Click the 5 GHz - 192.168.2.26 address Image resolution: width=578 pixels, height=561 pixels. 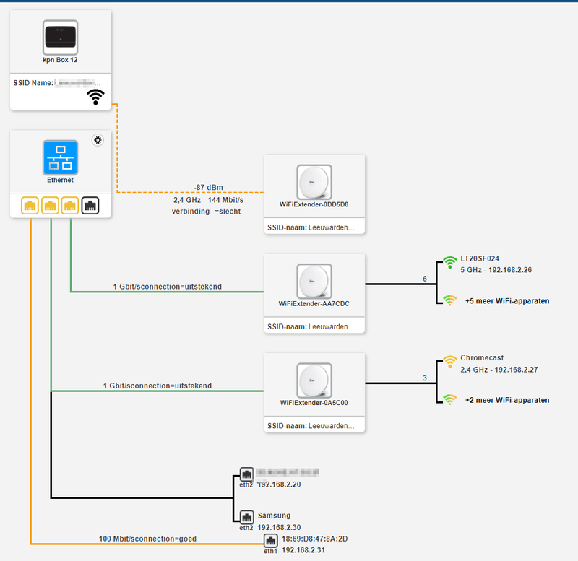496,270
